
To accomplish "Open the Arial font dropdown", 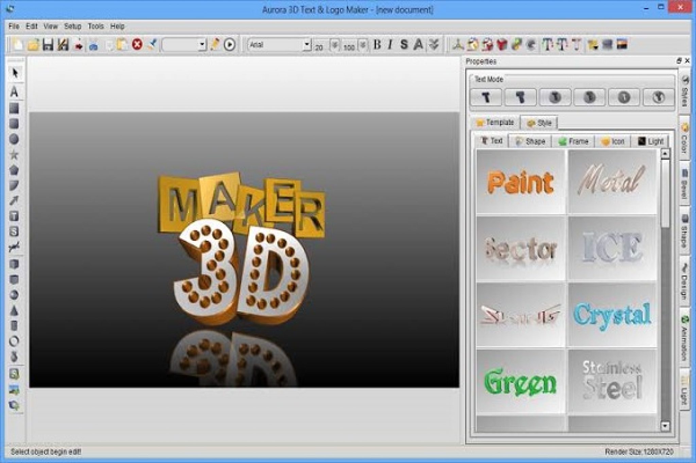I will [307, 44].
